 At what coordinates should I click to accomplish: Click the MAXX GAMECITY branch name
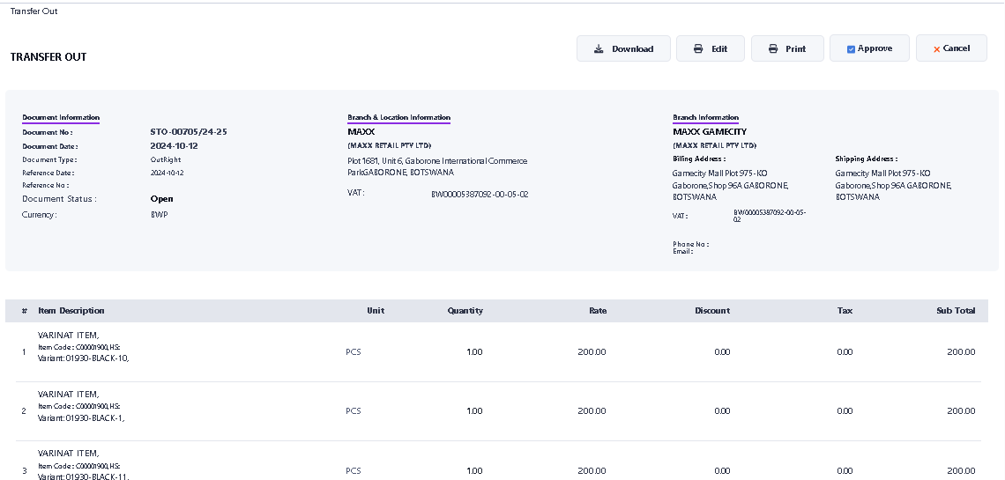click(709, 132)
